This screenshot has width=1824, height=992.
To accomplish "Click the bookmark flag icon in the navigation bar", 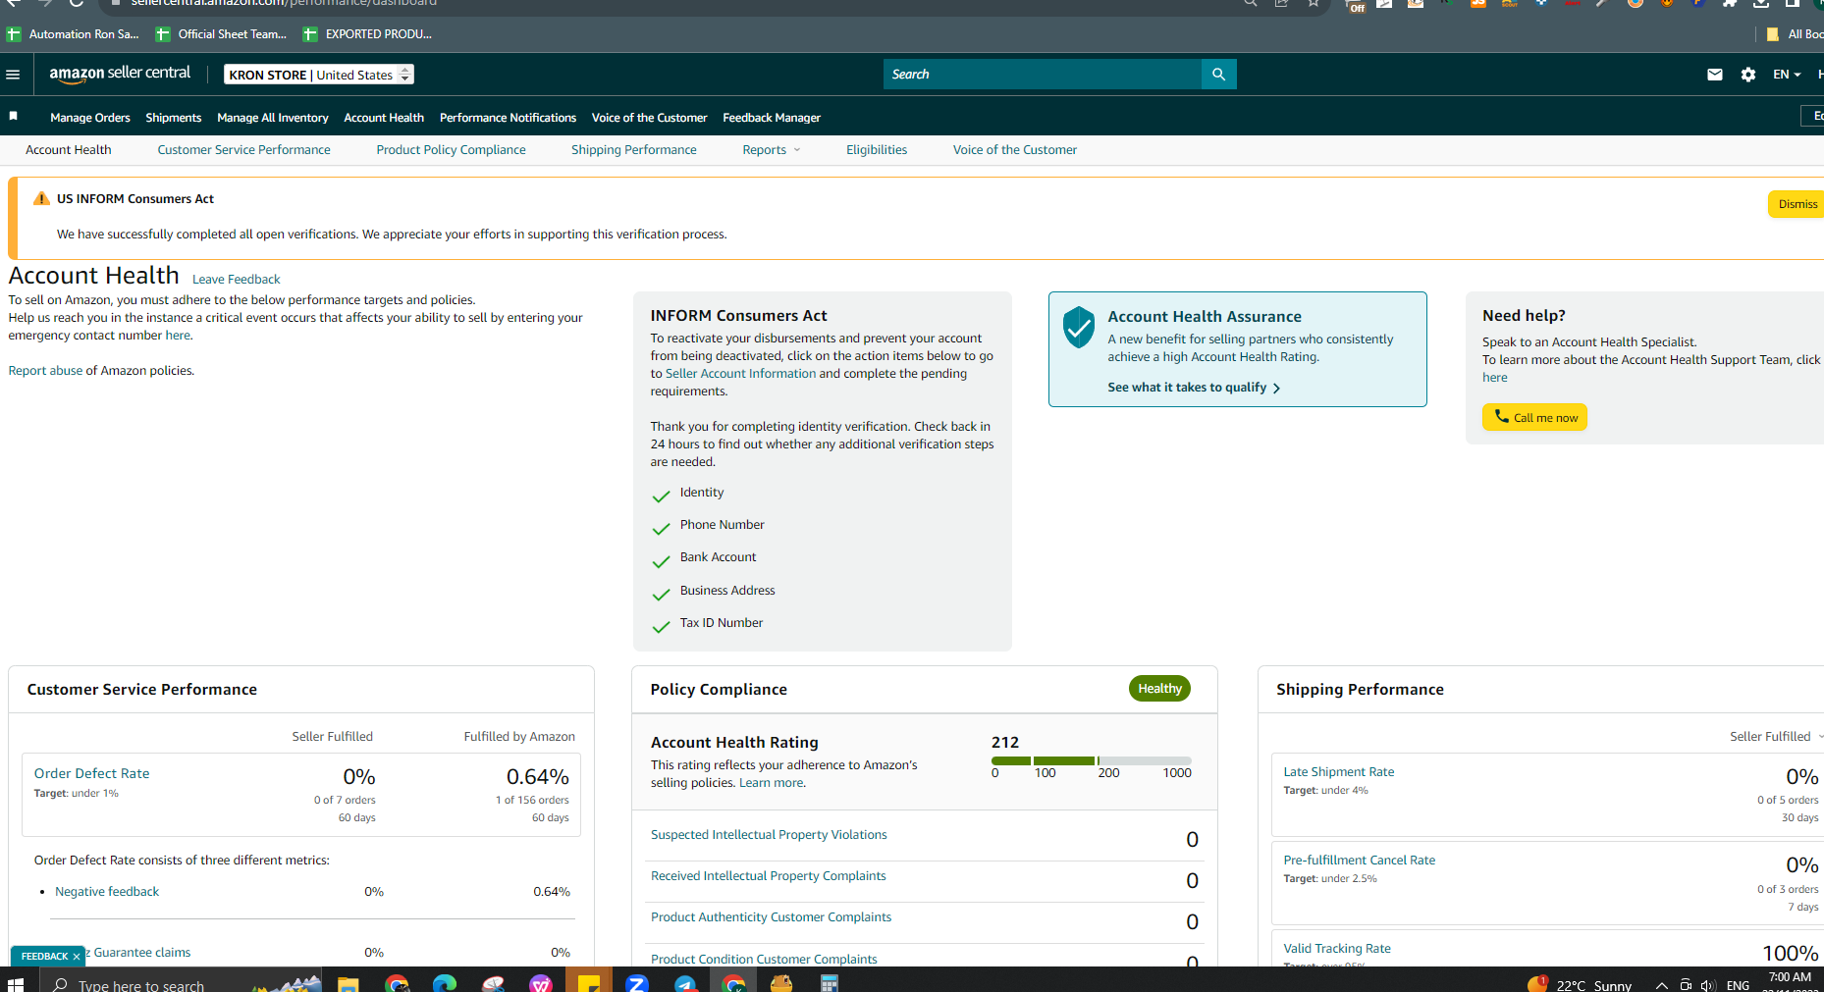I will pos(14,116).
